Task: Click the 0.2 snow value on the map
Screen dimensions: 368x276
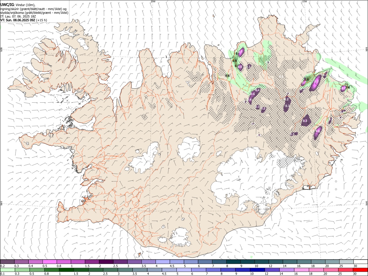Action: point(286,99)
